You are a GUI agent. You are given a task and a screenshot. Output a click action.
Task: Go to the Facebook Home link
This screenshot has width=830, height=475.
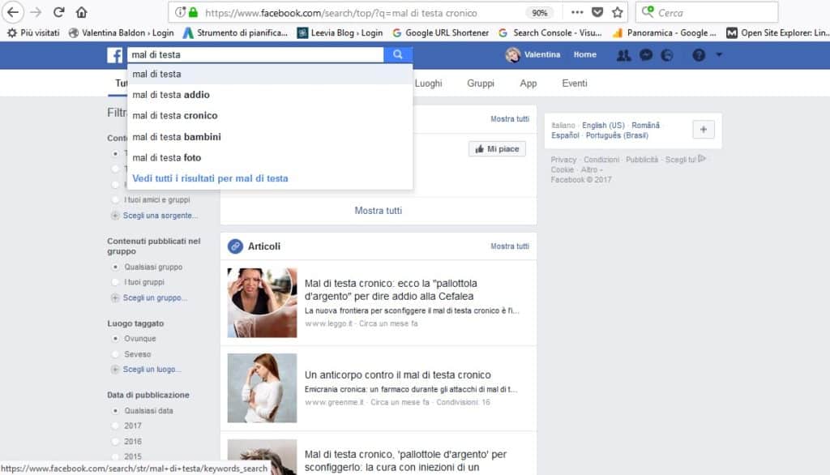pos(585,54)
